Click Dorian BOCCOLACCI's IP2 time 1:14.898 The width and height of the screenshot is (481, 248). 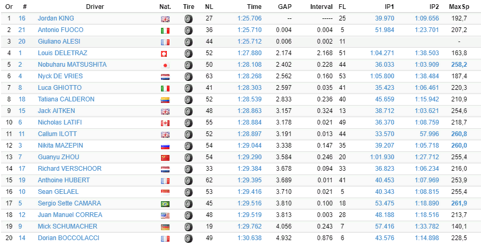click(x=427, y=238)
